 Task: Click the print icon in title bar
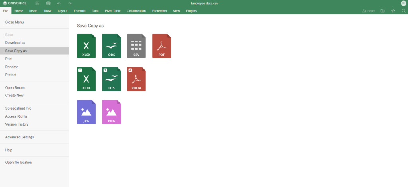coord(48,3)
